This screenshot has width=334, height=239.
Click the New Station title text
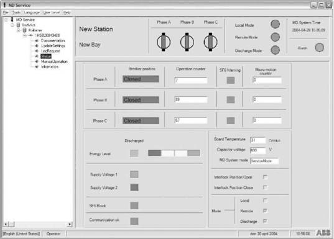click(96, 29)
